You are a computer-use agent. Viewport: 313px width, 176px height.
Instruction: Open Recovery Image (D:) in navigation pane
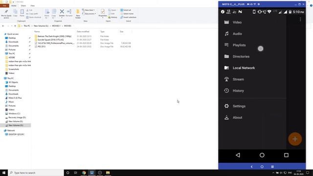(17, 117)
